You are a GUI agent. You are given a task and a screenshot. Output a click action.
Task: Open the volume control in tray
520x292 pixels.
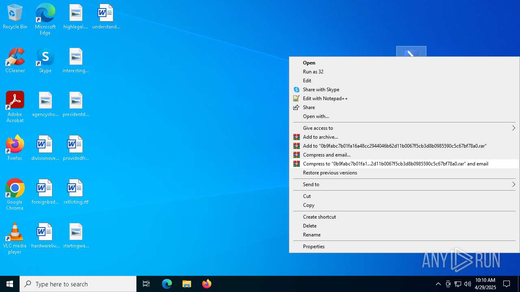468,284
